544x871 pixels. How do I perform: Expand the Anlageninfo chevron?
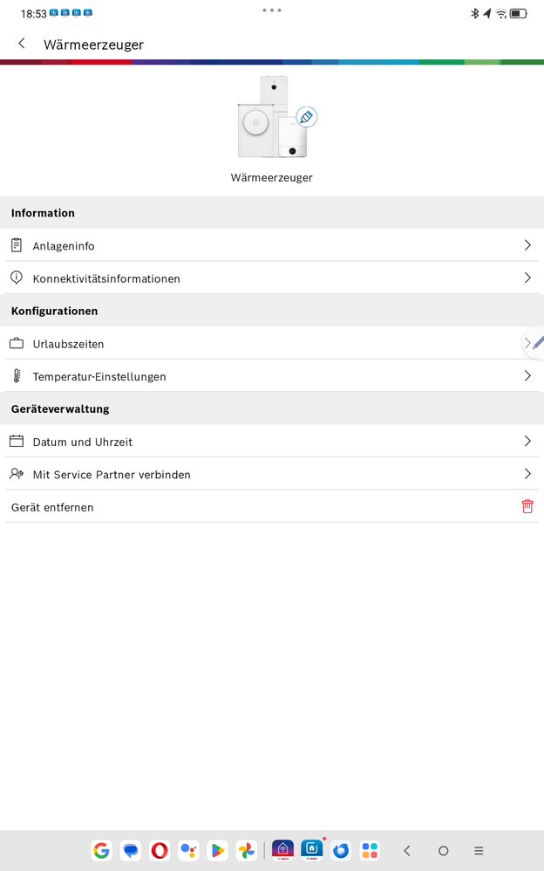click(527, 245)
